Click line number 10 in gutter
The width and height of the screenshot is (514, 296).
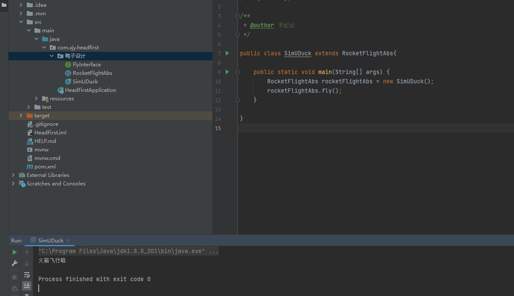(218, 81)
